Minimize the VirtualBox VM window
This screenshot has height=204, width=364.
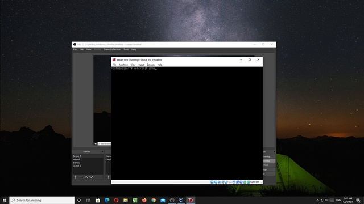coord(241,59)
